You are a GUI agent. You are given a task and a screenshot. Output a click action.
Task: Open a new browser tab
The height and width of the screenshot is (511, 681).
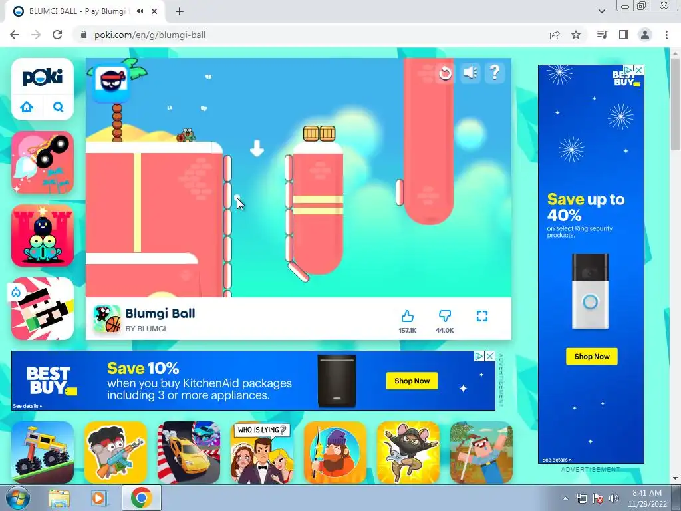click(x=180, y=12)
